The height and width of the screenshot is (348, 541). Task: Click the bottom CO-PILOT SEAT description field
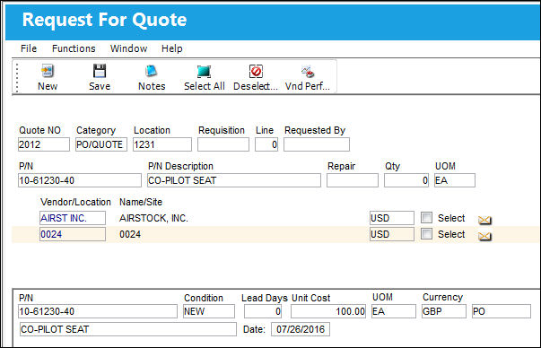pos(128,329)
